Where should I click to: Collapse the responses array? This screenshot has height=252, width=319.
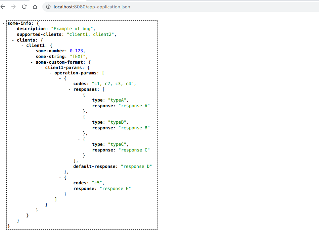coord(70,89)
